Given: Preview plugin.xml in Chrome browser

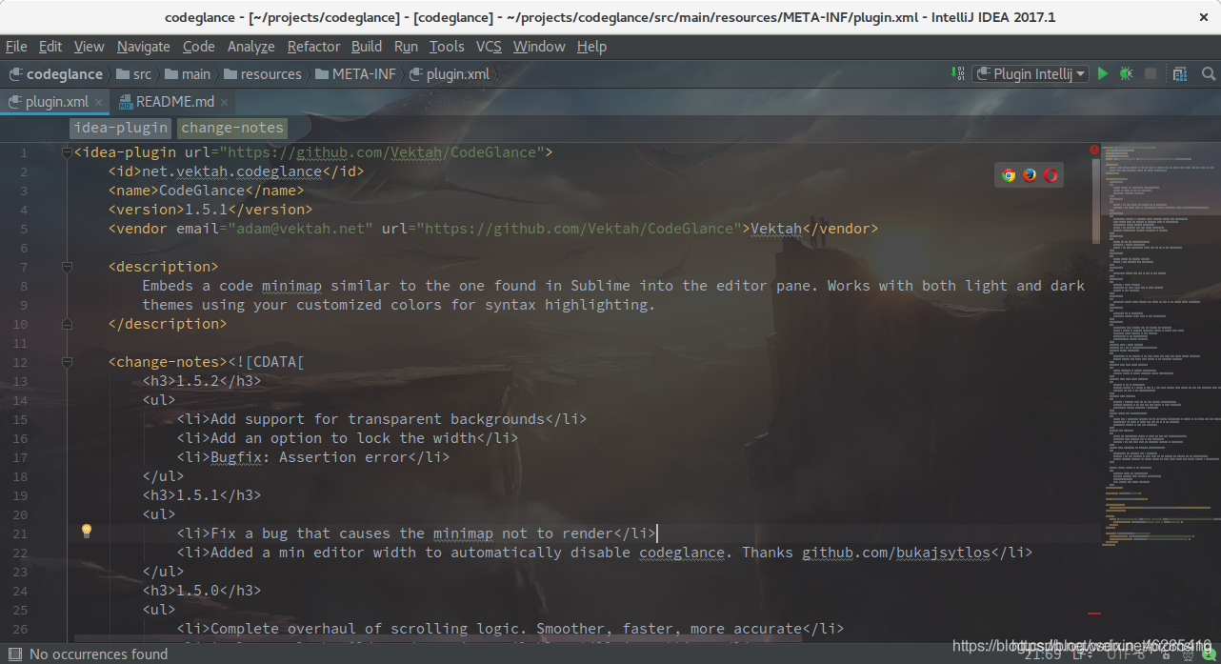Looking at the screenshot, I should point(1009,174).
